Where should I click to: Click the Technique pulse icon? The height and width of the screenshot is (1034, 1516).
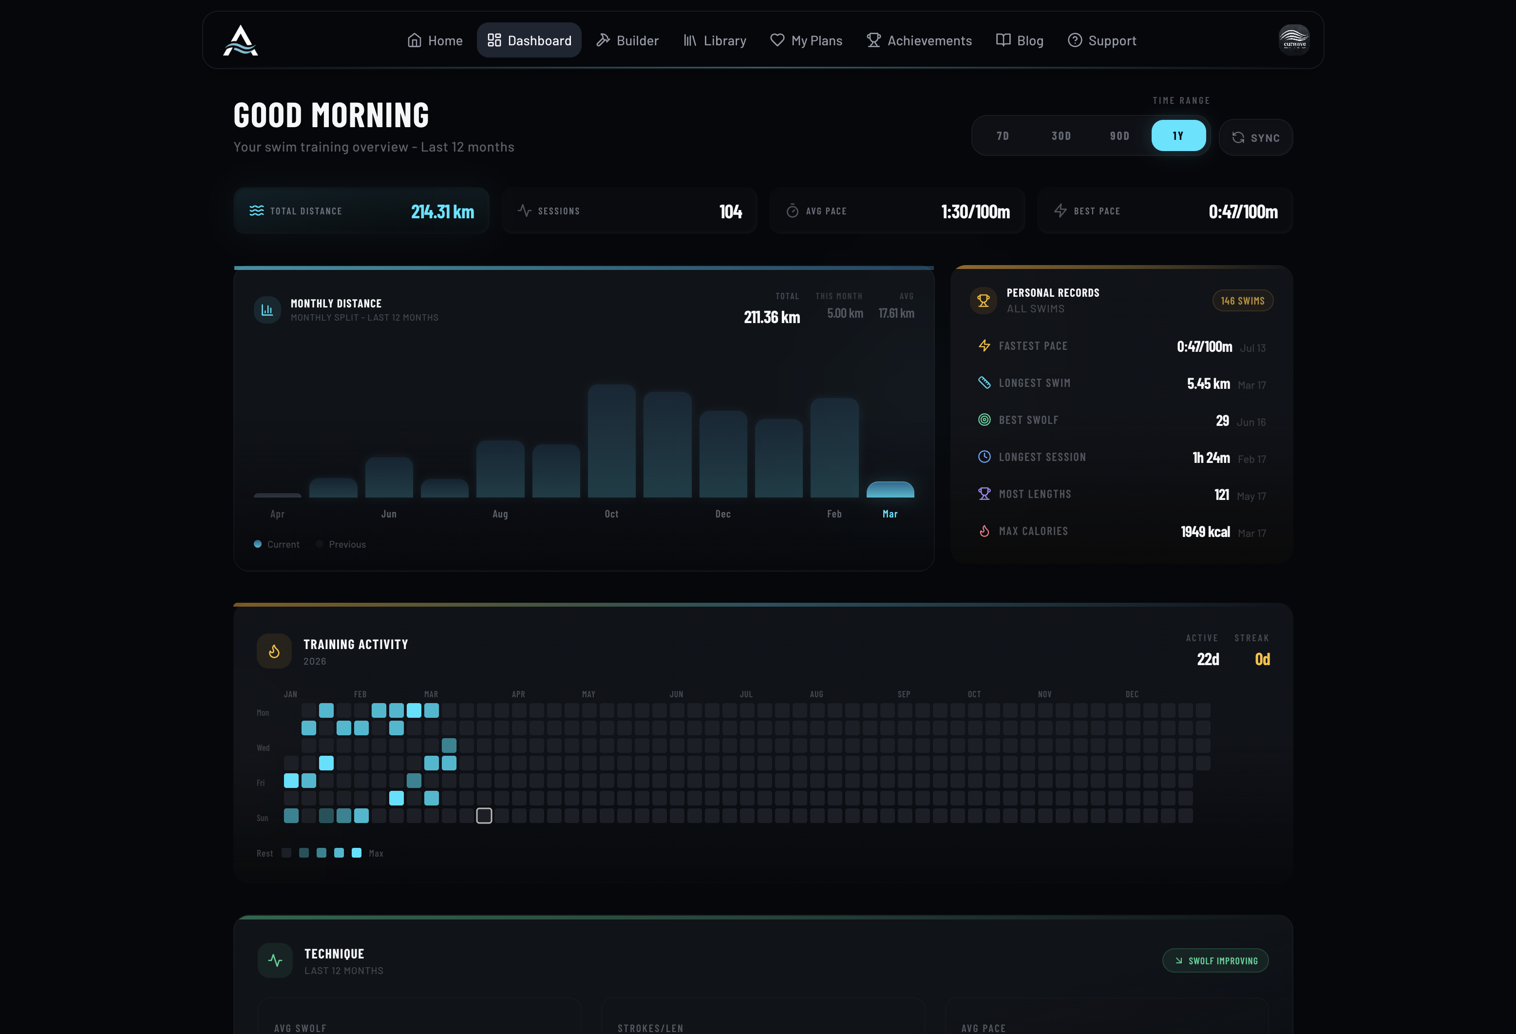pos(275,960)
